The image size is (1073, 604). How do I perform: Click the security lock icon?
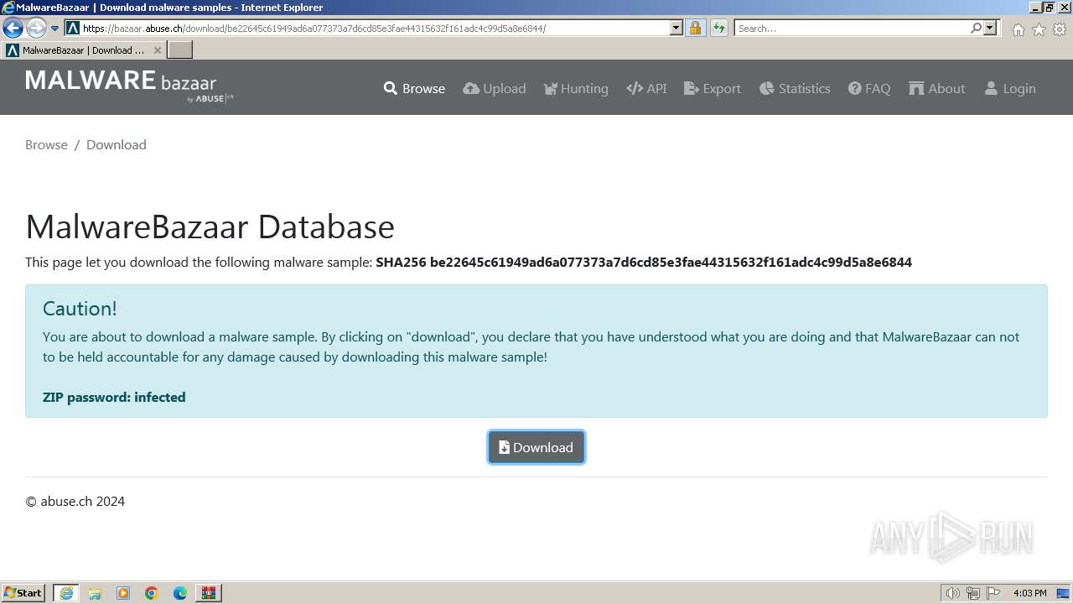[695, 29]
